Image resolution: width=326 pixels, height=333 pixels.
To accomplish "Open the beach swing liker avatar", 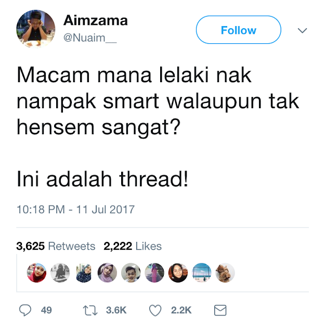I will point(201,273).
